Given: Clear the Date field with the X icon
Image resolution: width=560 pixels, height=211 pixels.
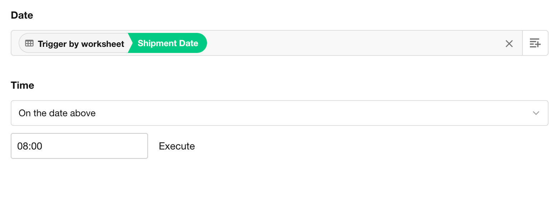Looking at the screenshot, I should coord(509,44).
